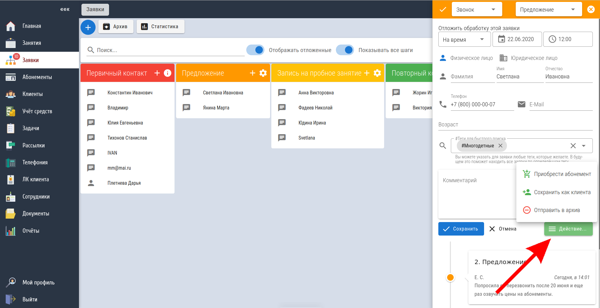Viewport: 600px width, 308px height.
Task: Click plus in Запись на пробное занятие header
Action: tap(367, 73)
